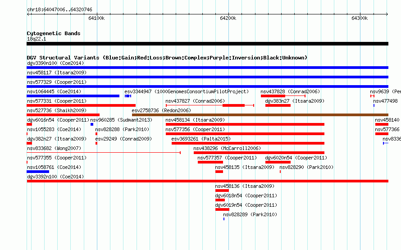Click dgv3392n100 (Coe2014) label
This screenshot has width=401, height=250.
(x=55, y=177)
